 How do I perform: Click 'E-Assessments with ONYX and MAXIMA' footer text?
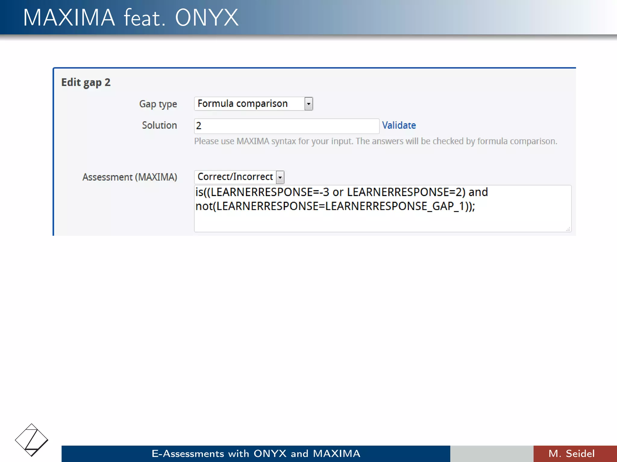click(x=256, y=454)
